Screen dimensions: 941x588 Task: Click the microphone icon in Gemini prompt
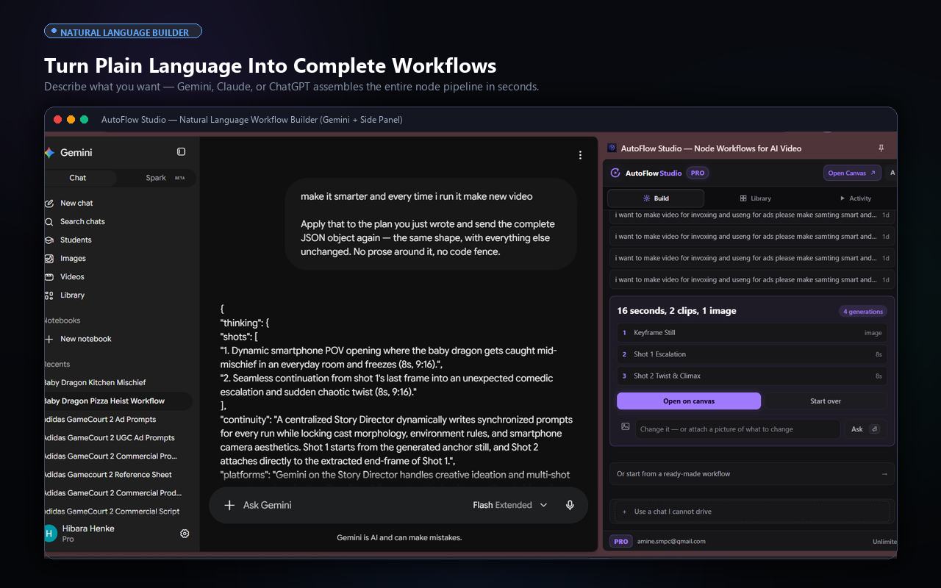pos(570,505)
